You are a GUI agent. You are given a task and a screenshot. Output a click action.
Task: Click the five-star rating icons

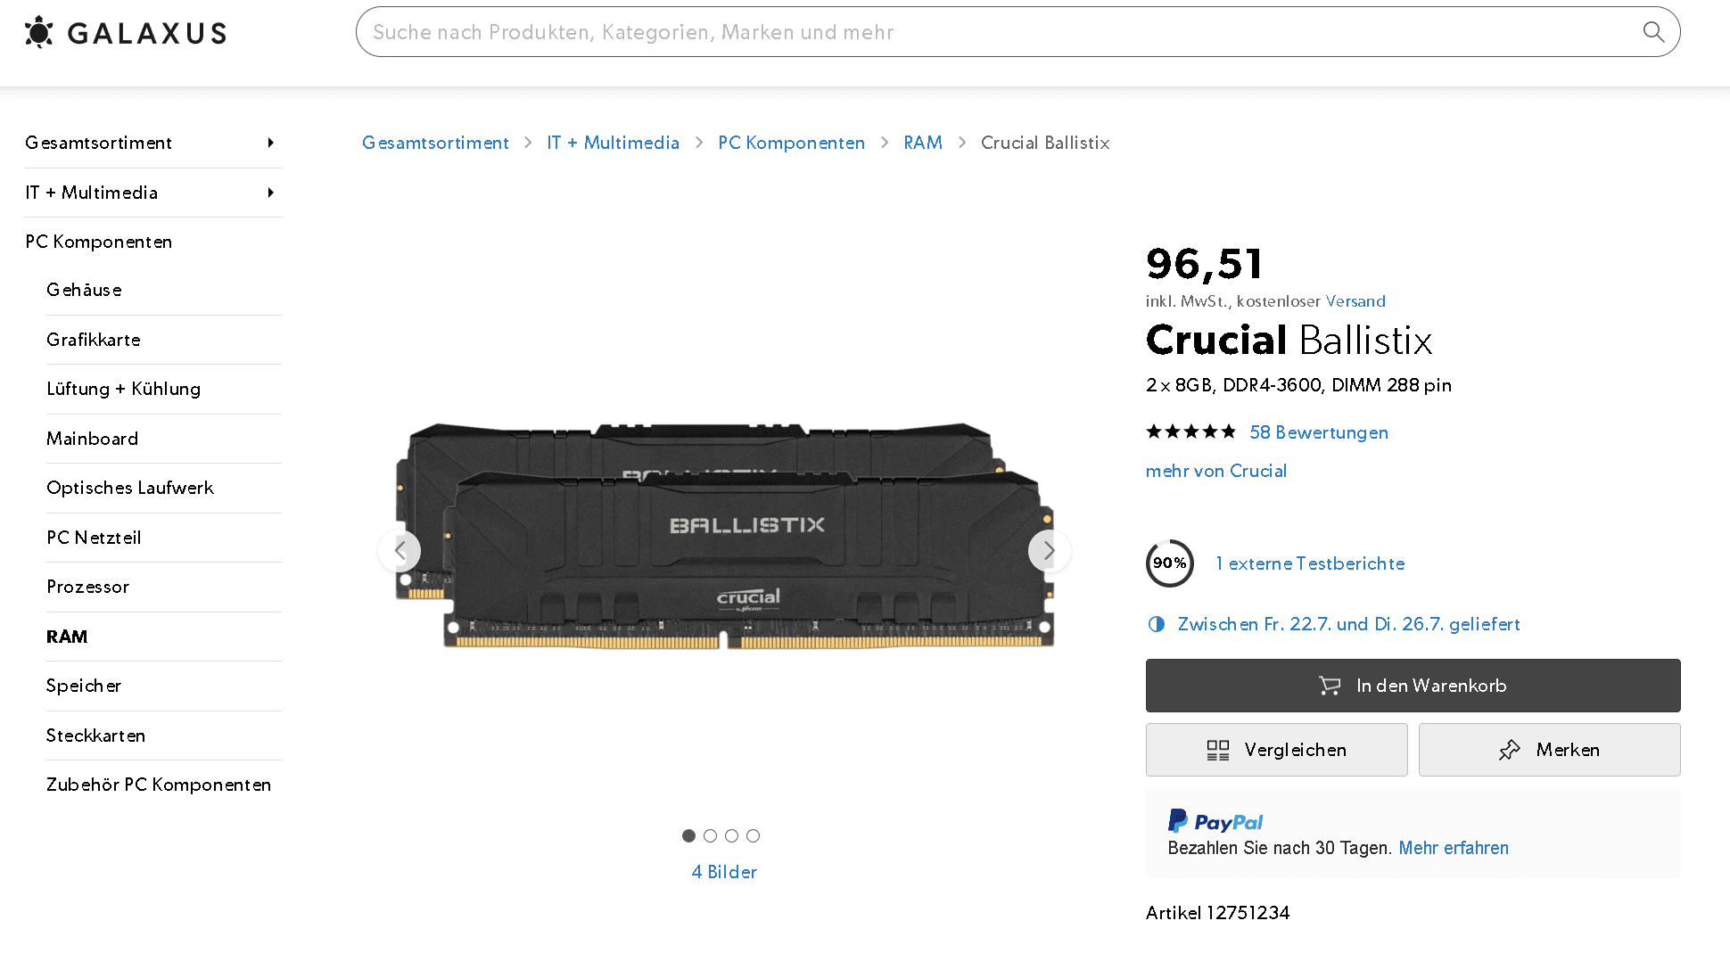tap(1190, 432)
